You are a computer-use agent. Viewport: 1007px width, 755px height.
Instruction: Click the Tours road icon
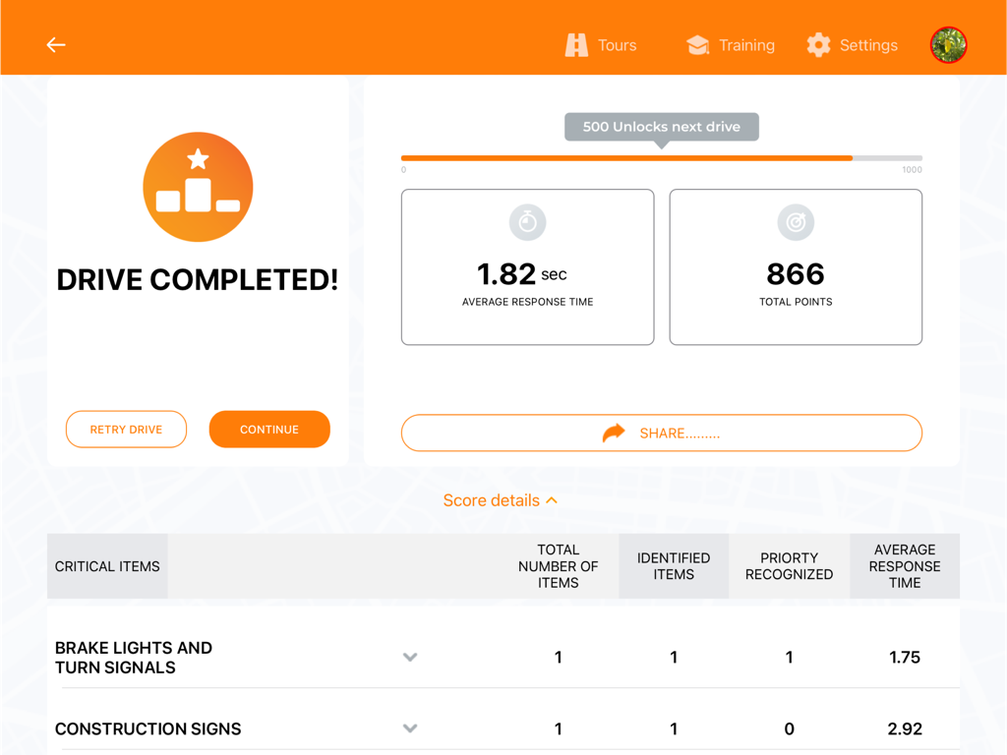click(576, 45)
